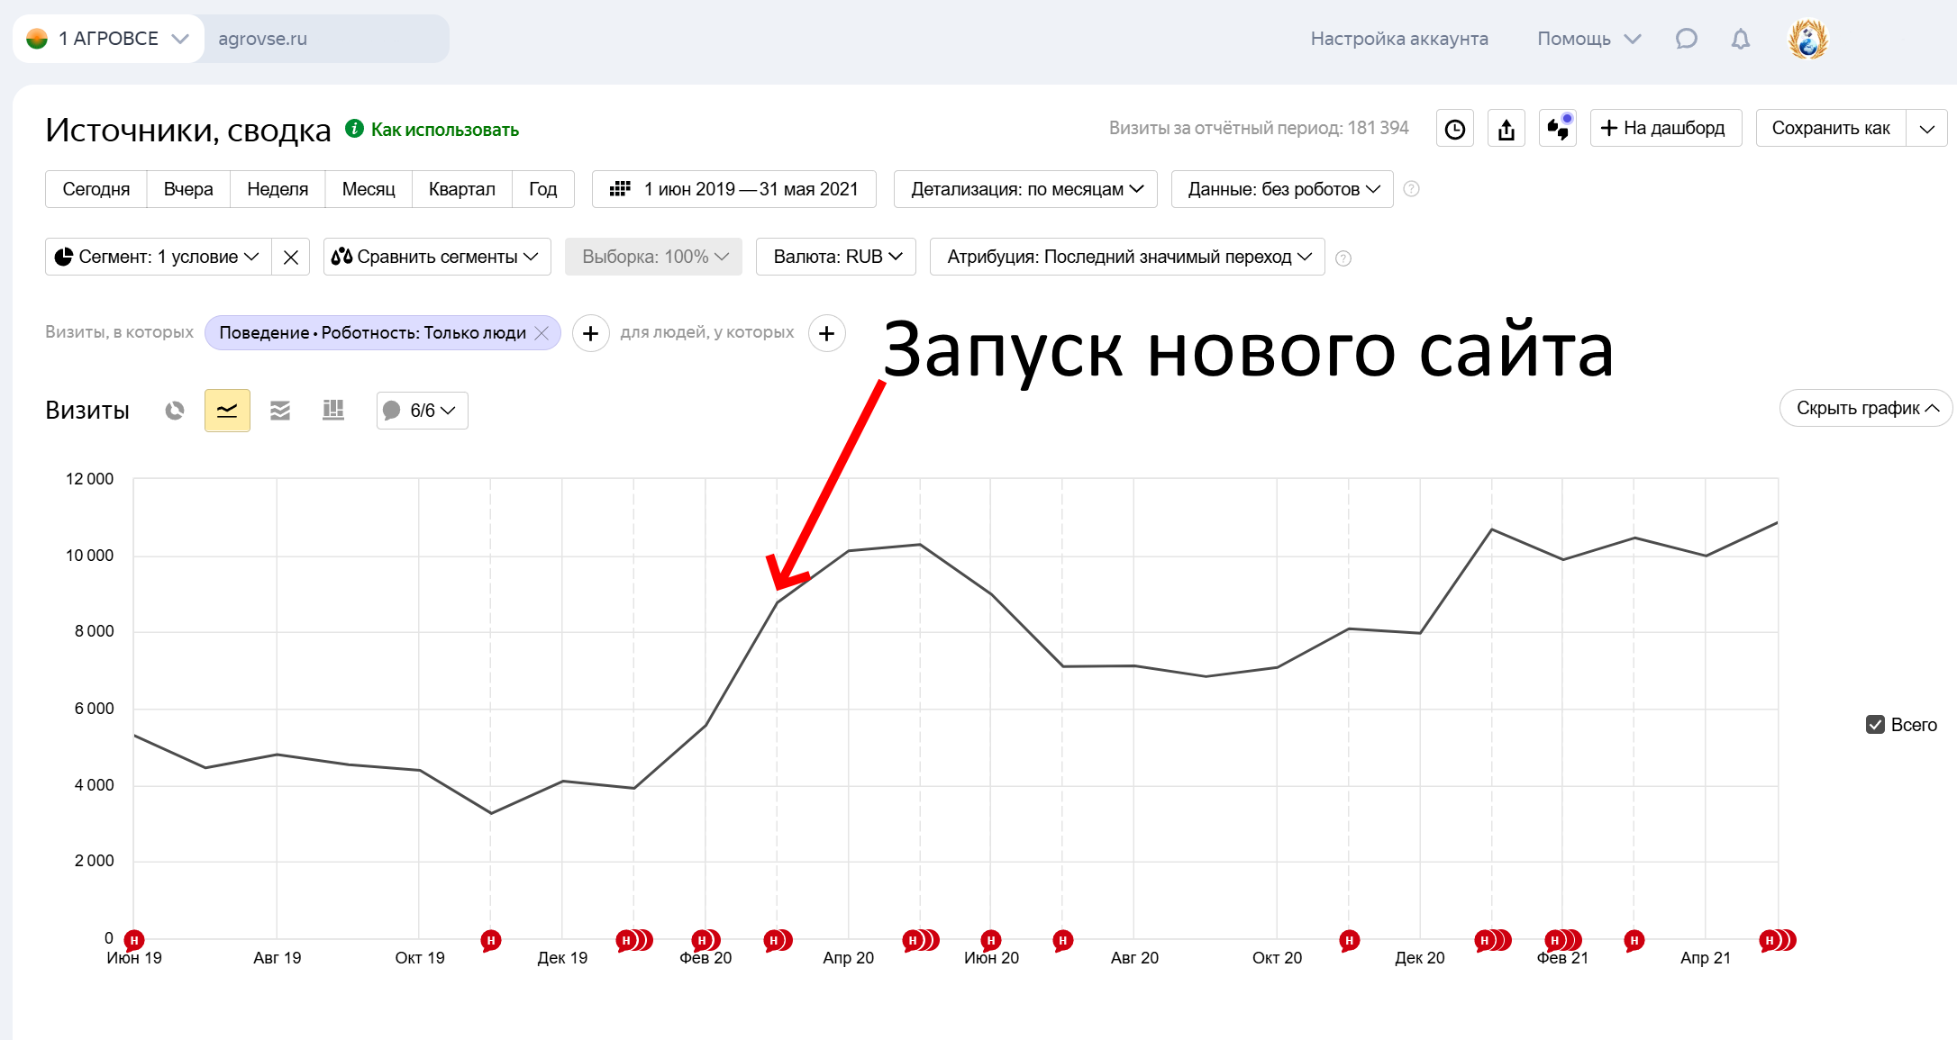The width and height of the screenshot is (1957, 1040).
Task: Open notifications bell
Action: point(1741,39)
